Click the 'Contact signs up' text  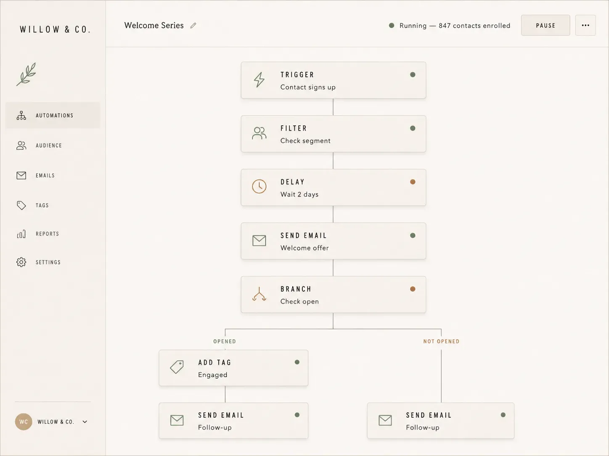(308, 87)
